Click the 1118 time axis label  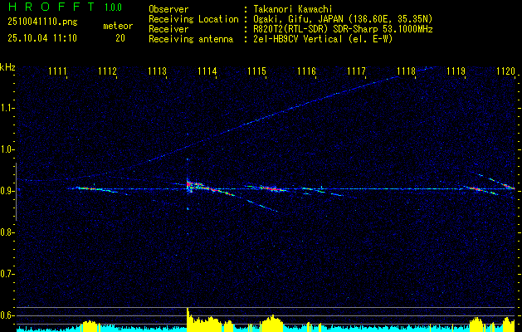406,71
